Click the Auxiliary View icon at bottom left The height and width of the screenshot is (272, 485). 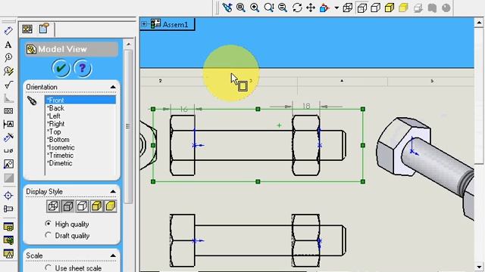pyautogui.click(x=8, y=254)
